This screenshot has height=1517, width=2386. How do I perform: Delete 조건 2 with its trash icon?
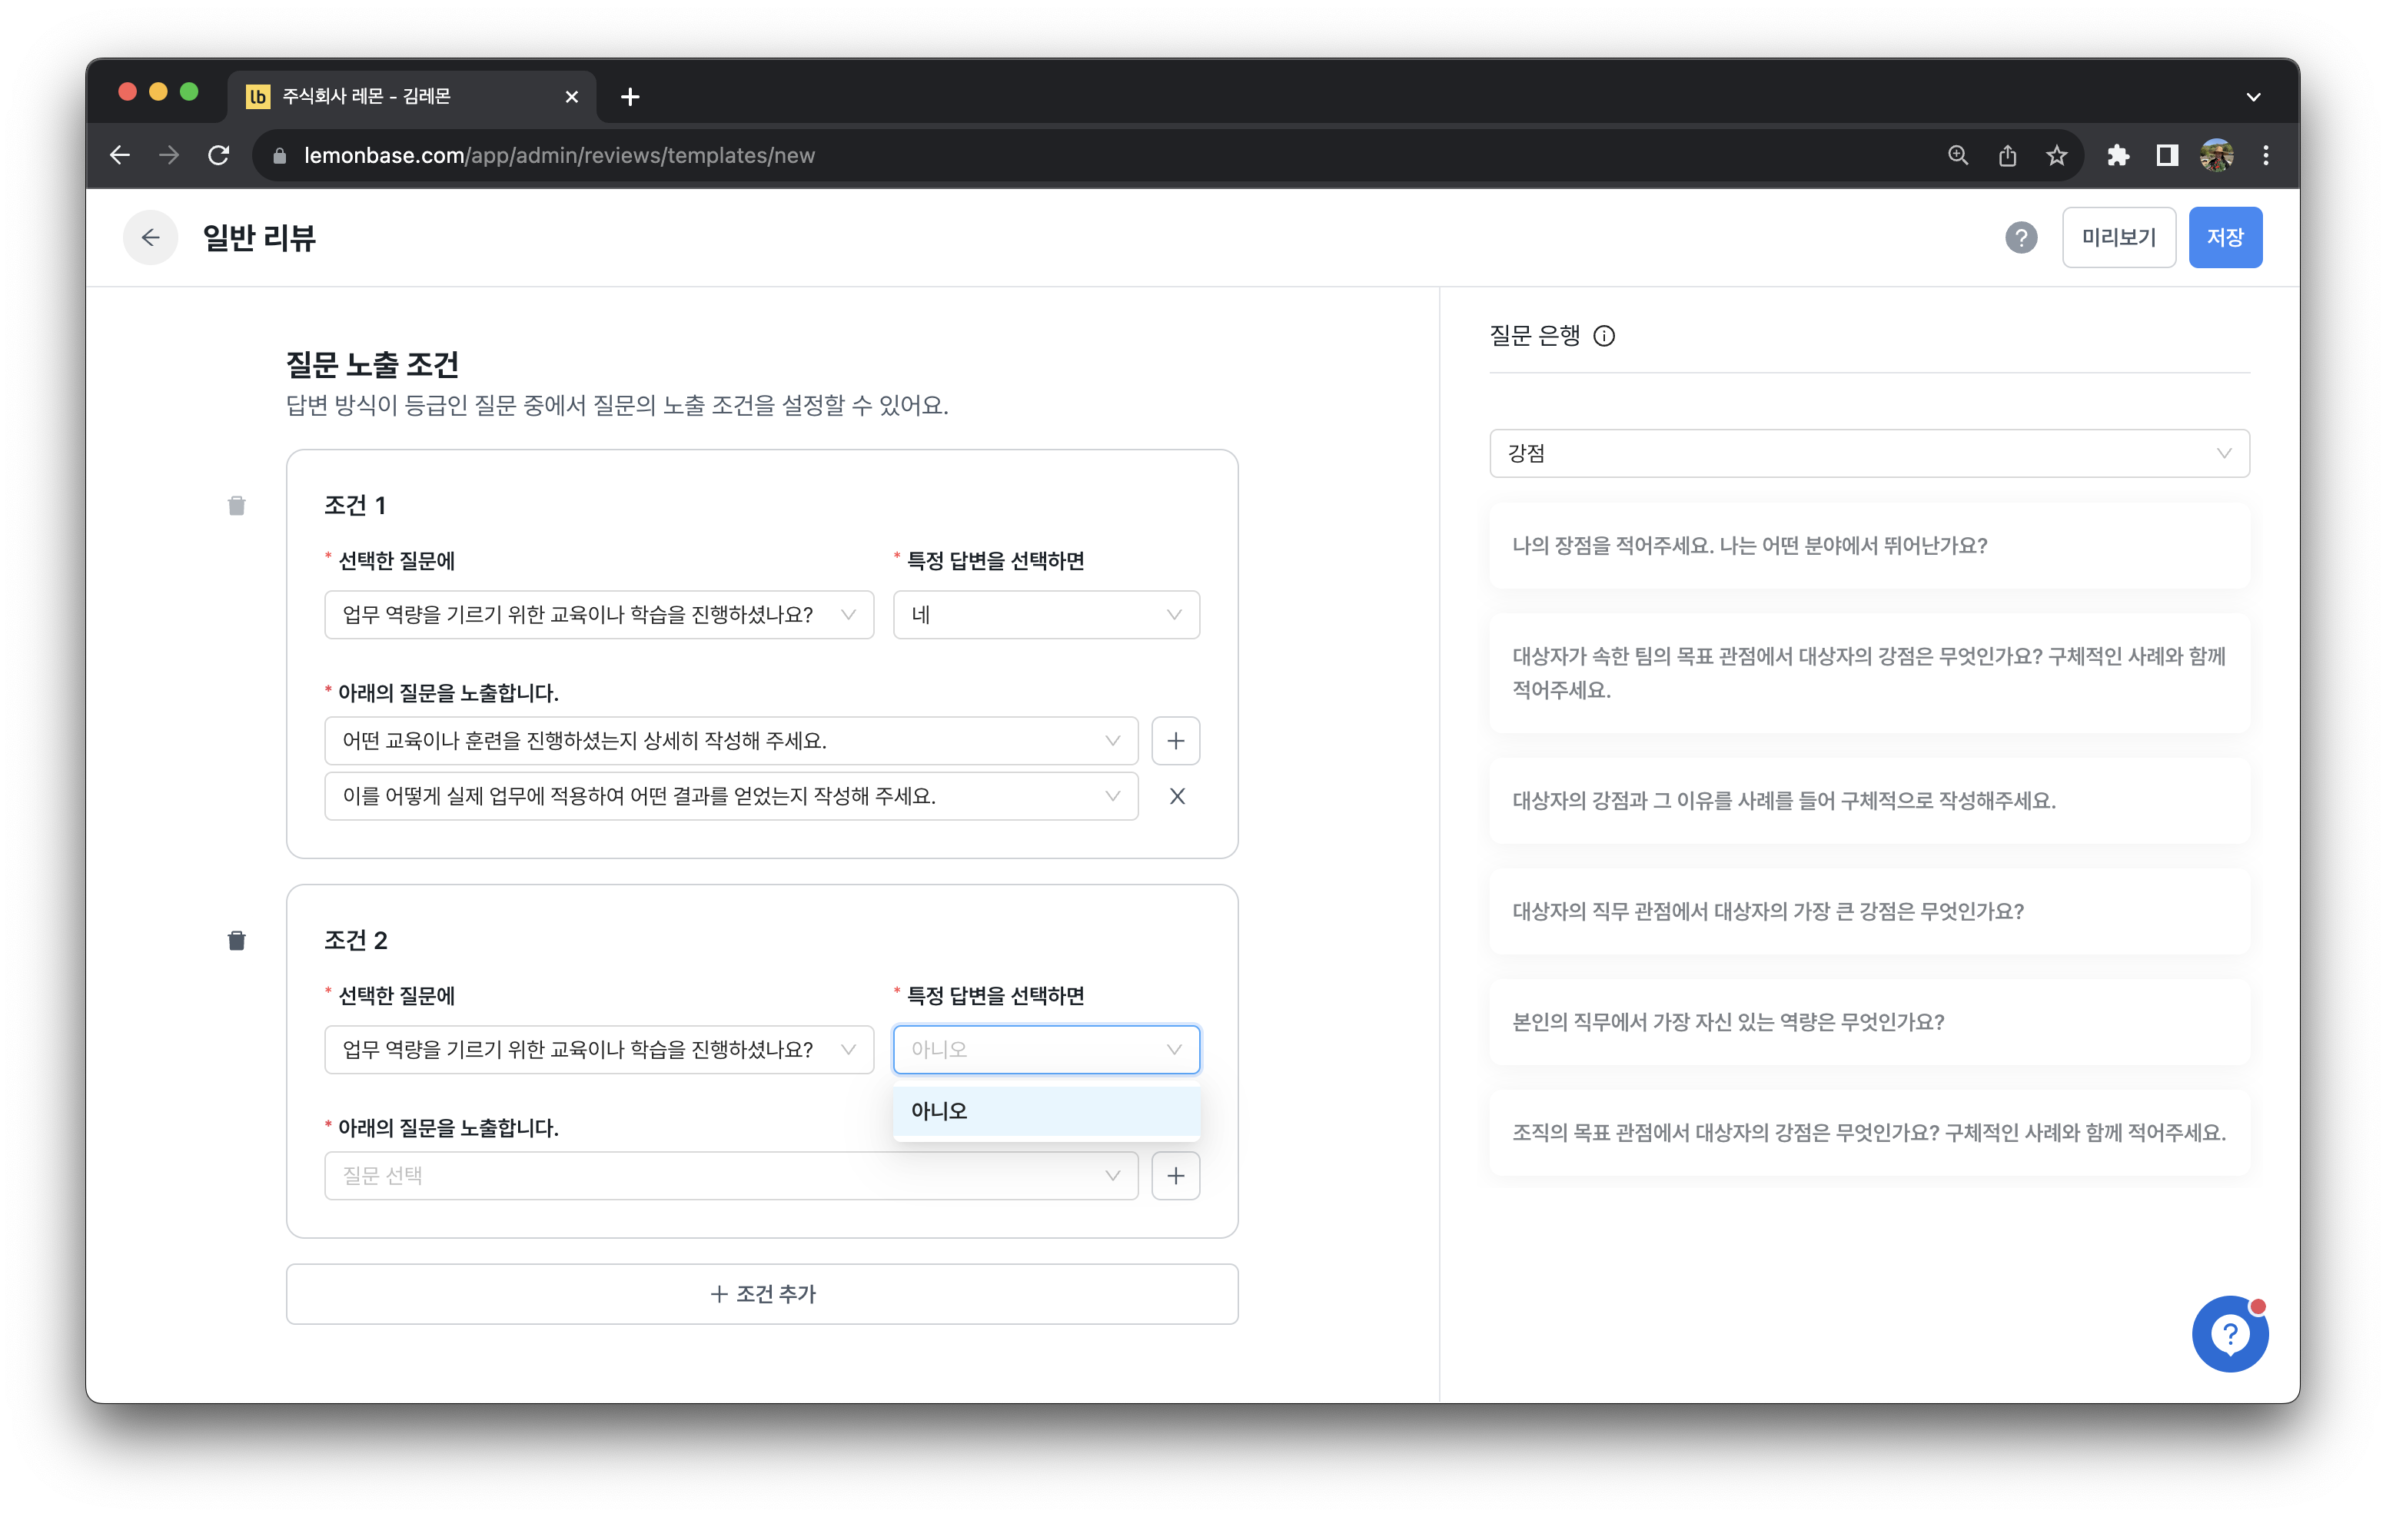236,941
